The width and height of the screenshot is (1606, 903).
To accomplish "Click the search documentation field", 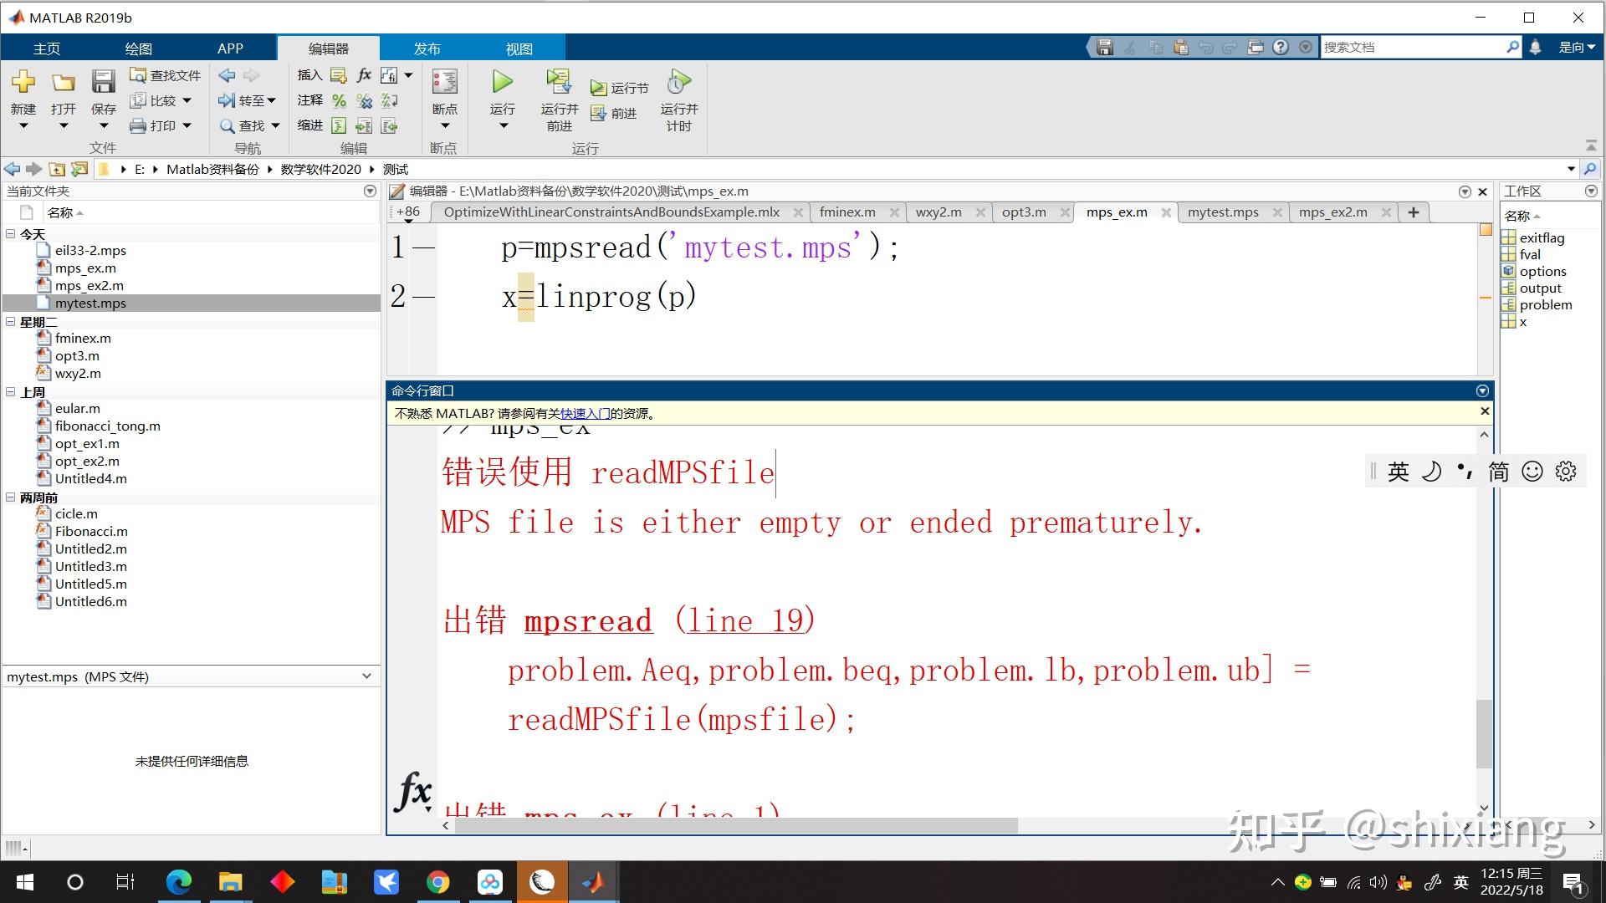I will [x=1412, y=48].
